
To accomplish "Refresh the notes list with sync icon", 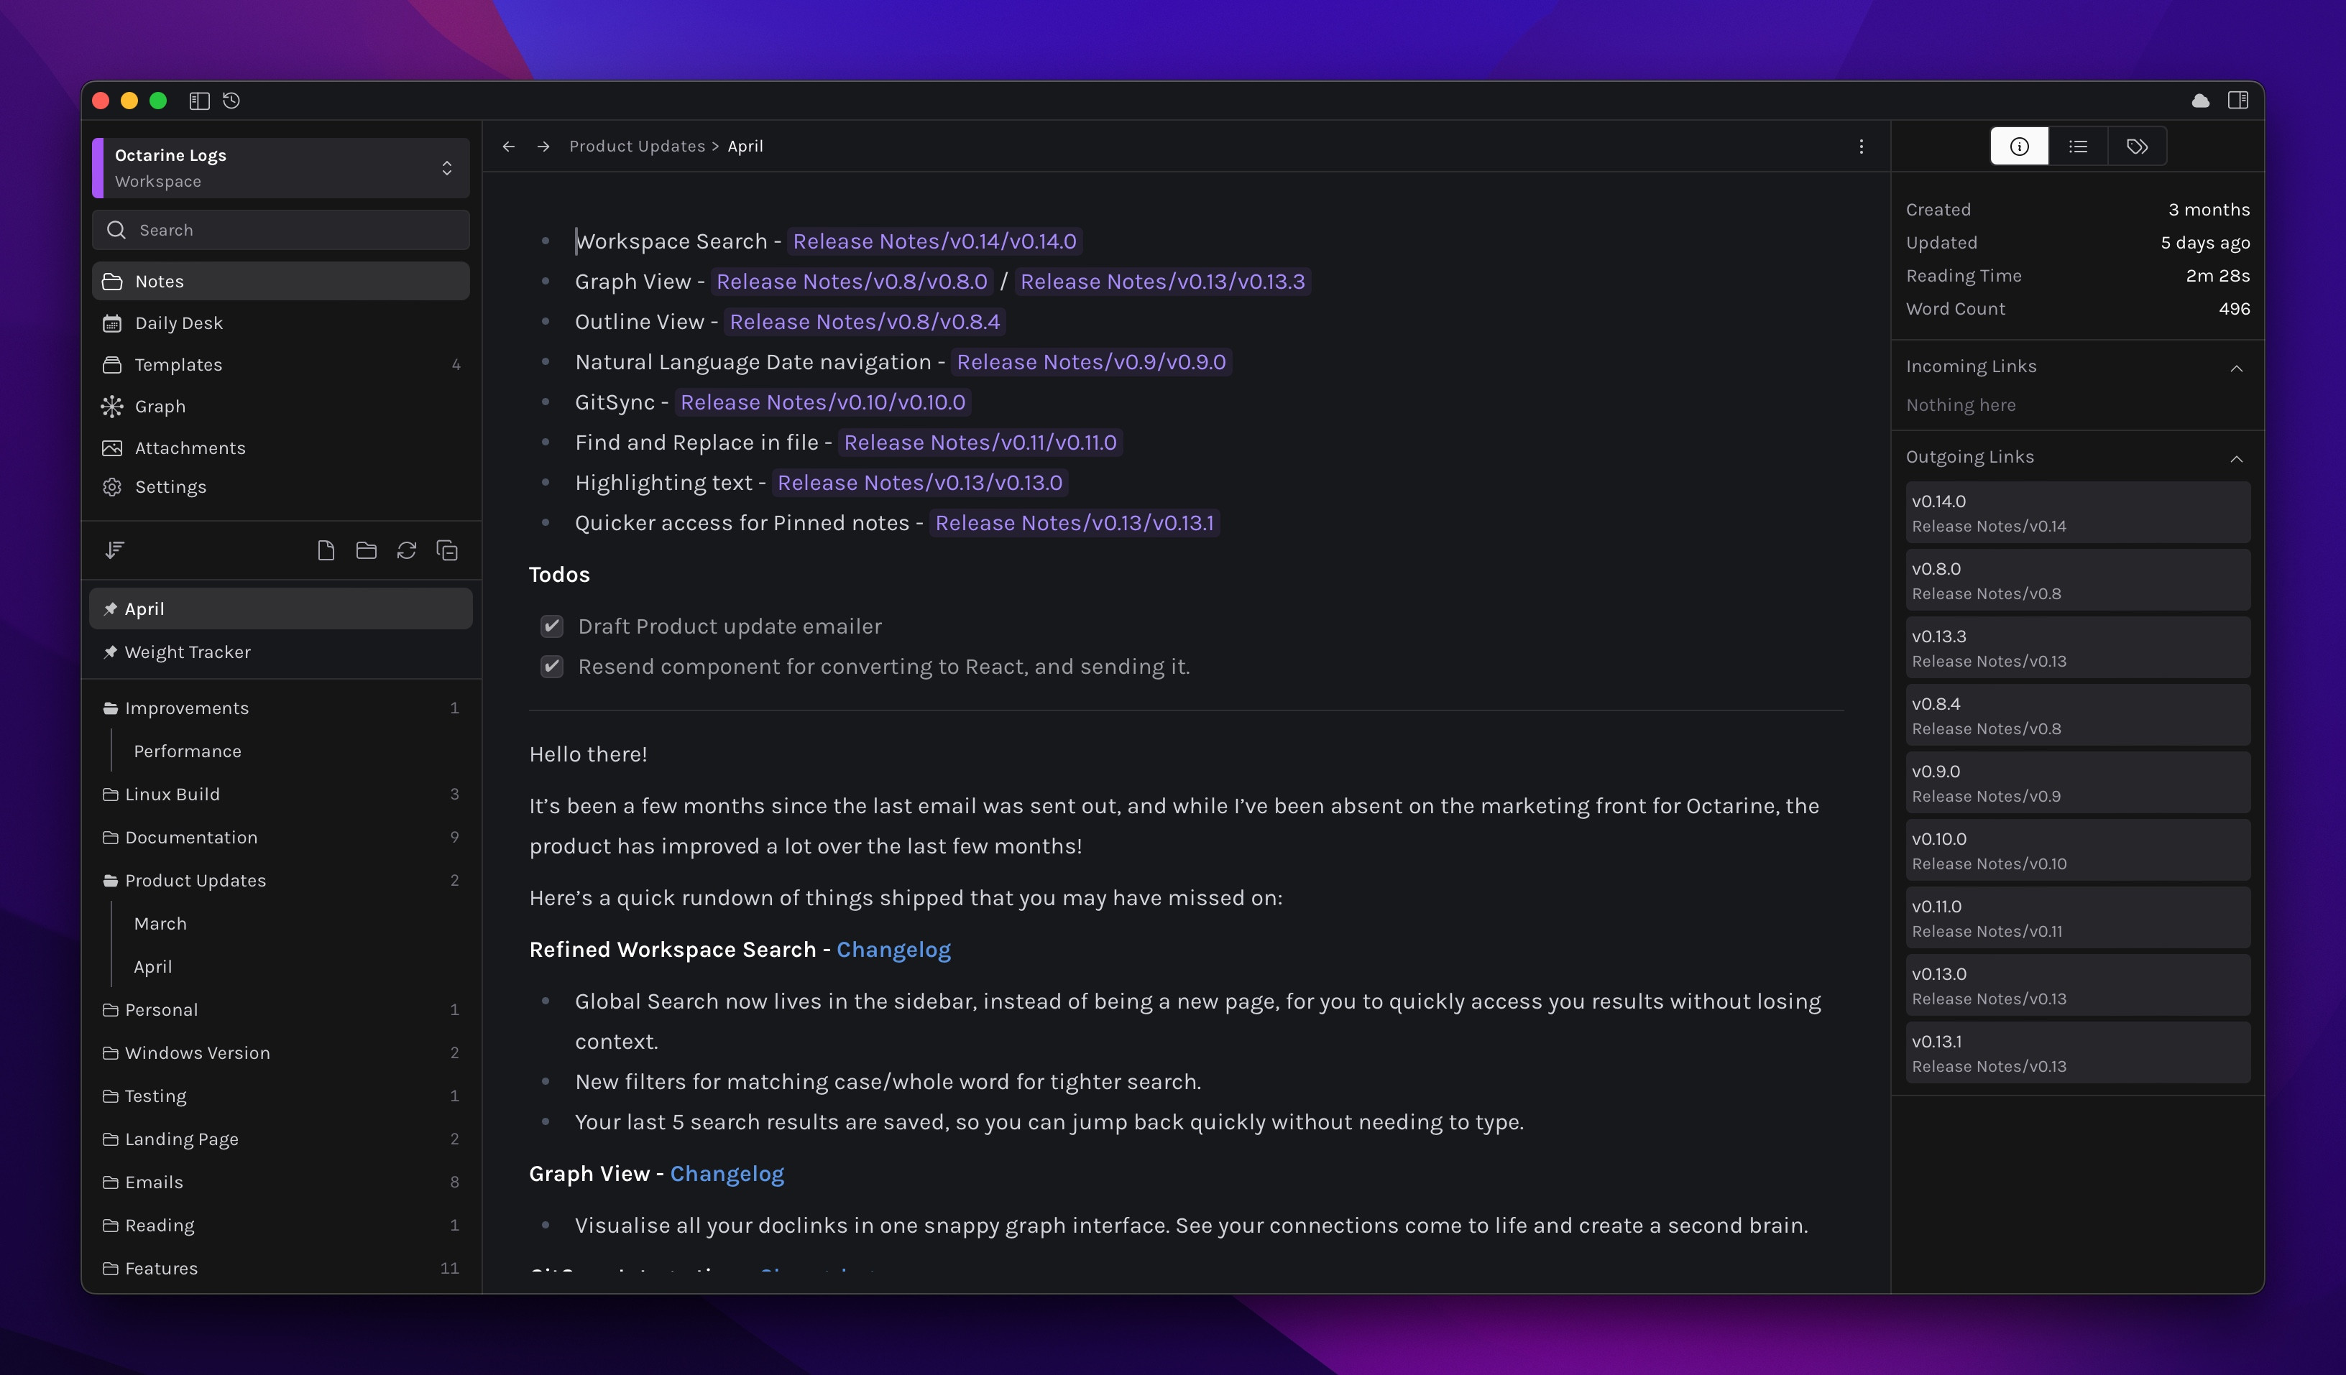I will (x=407, y=551).
